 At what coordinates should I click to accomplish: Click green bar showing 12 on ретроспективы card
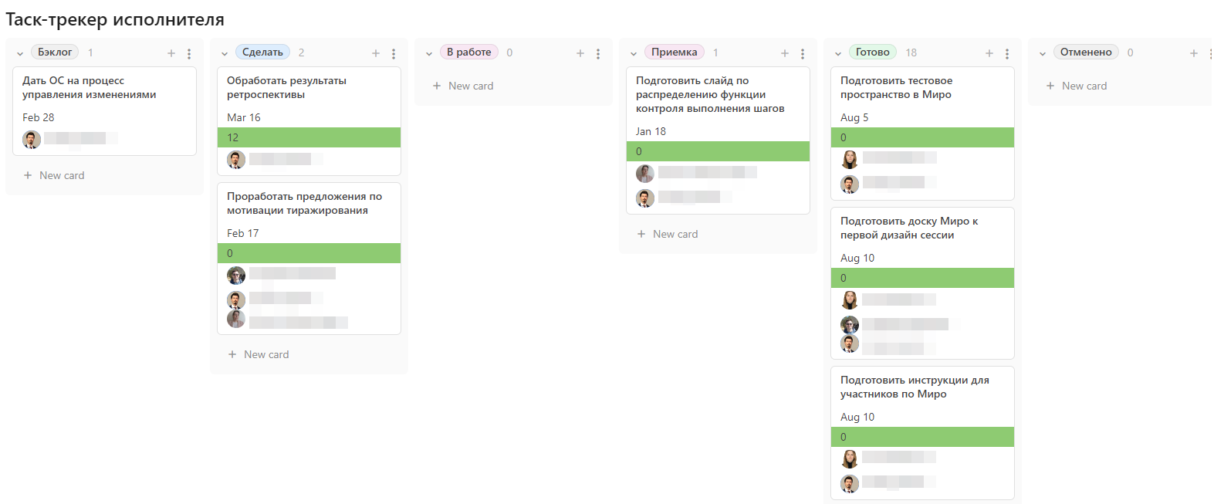point(309,137)
